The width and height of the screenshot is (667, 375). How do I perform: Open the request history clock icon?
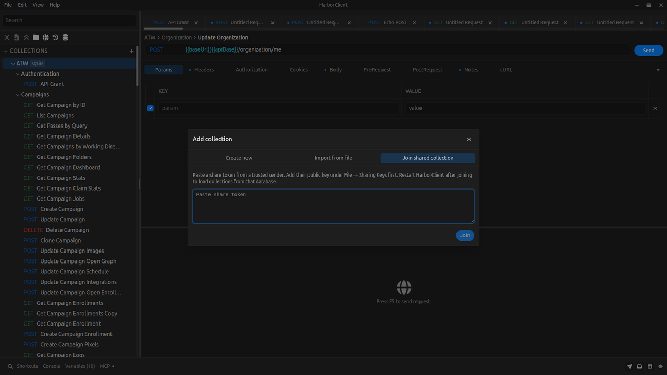tap(55, 37)
